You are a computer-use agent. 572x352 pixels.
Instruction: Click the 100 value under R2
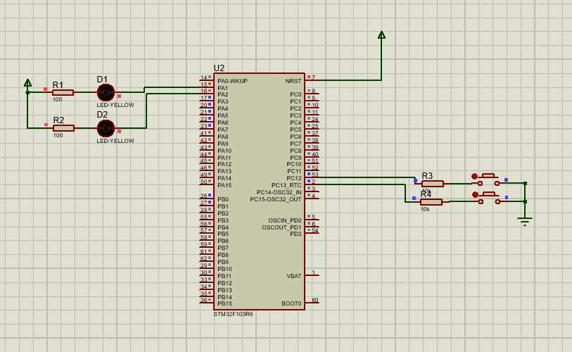pyautogui.click(x=58, y=135)
